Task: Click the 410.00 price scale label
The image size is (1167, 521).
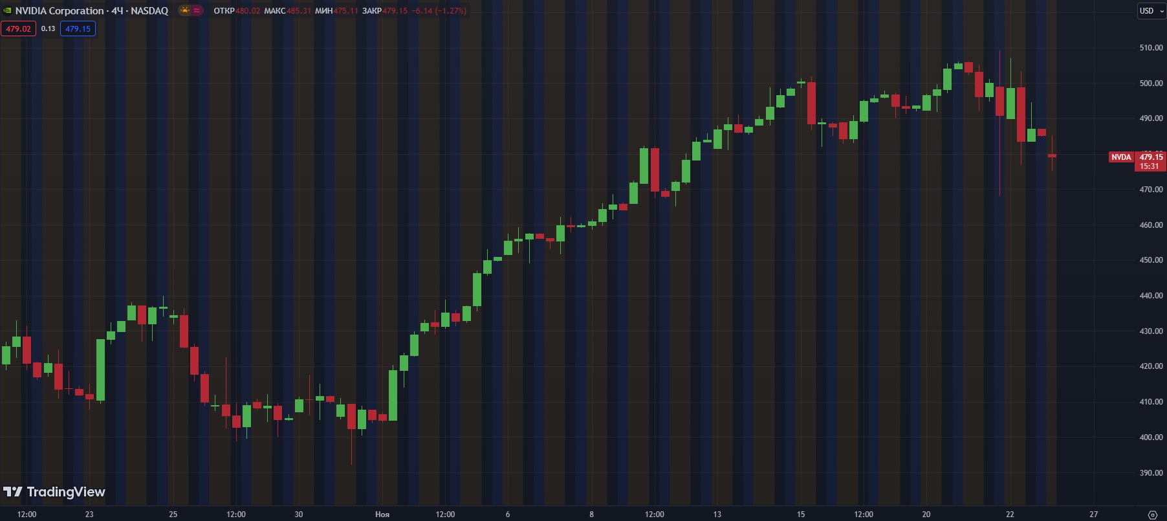Action: pyautogui.click(x=1151, y=402)
